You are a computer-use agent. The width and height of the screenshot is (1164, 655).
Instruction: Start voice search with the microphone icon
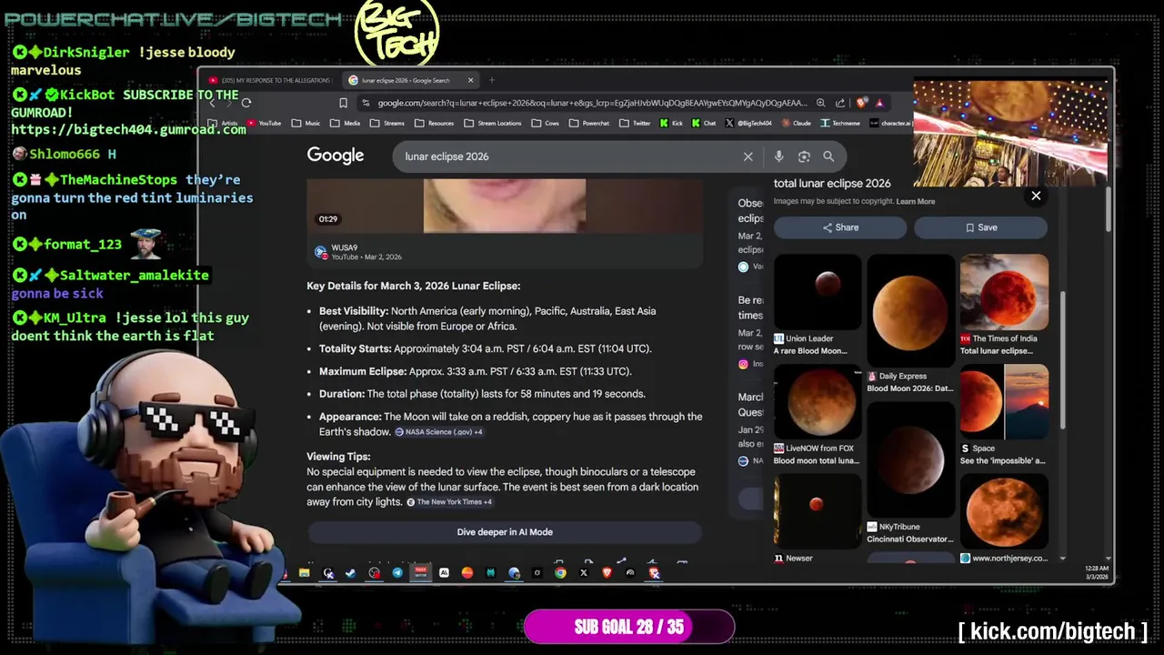[x=778, y=156]
